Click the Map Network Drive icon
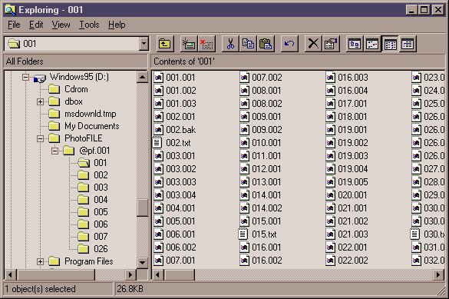 pyautogui.click(x=189, y=44)
